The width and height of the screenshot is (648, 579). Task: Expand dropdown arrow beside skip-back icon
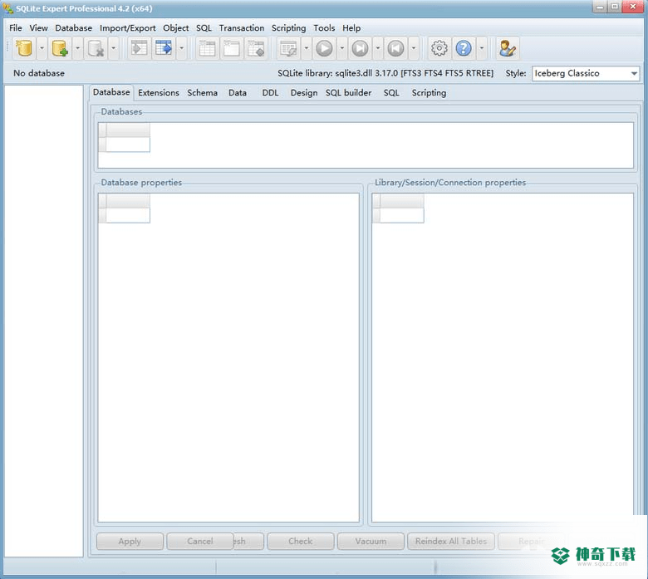coord(414,48)
